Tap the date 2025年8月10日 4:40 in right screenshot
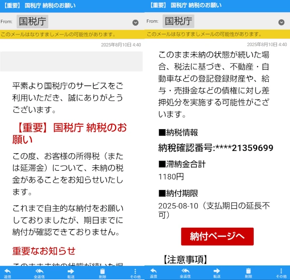 pos(267,44)
